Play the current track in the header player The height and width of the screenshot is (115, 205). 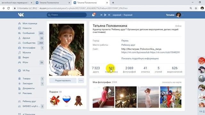(x=105, y=15)
